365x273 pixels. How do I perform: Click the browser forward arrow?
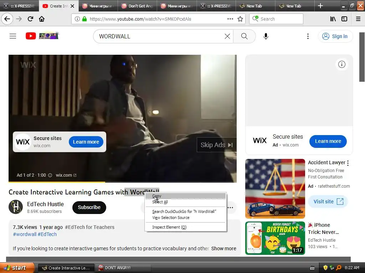(19, 19)
